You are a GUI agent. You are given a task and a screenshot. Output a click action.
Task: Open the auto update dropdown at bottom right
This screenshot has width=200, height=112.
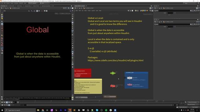pyautogui.click(x=195, y=107)
